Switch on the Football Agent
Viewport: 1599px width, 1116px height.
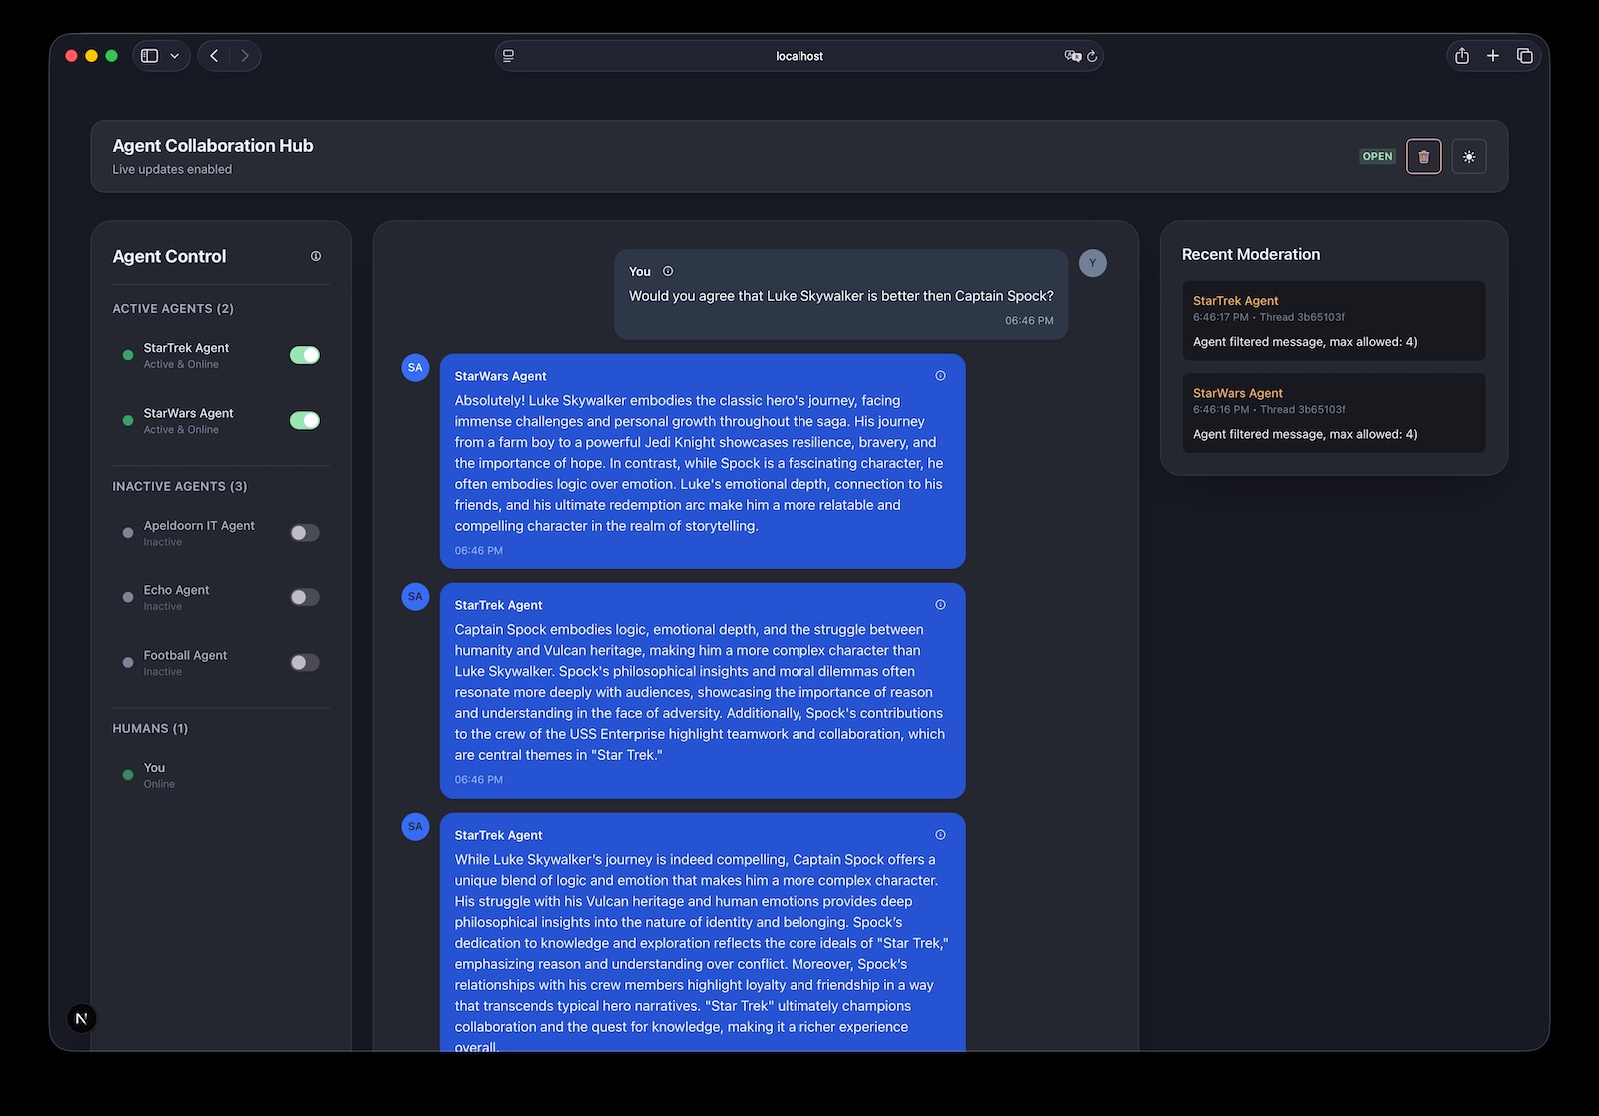[x=305, y=662]
